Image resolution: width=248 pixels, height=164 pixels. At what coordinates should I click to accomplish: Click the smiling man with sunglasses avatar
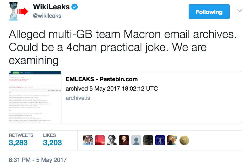click(88, 140)
